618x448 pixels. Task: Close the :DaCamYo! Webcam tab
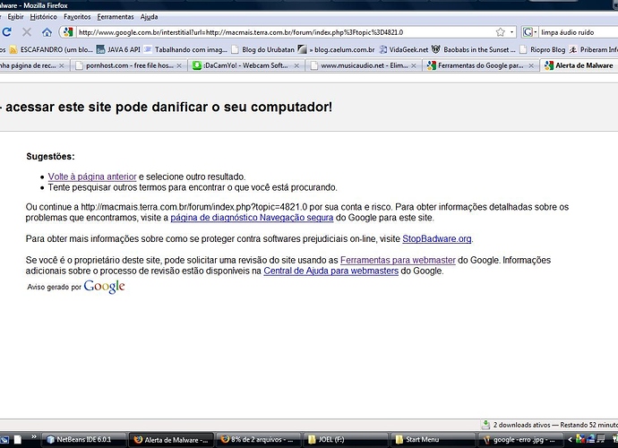[x=296, y=66]
